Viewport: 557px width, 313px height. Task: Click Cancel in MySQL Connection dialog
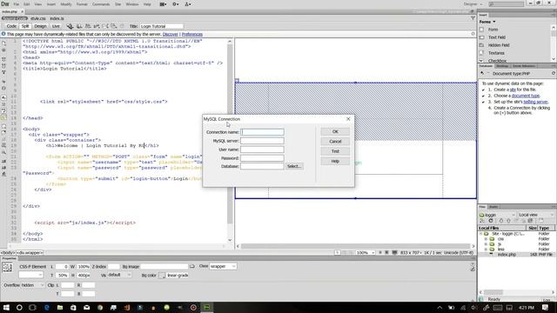tap(335, 142)
